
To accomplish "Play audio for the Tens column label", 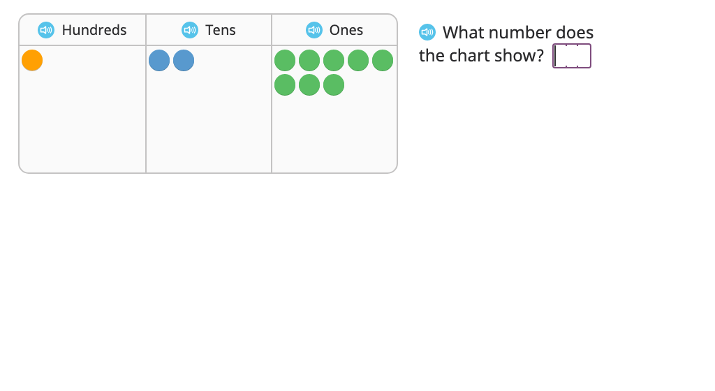I will pos(190,30).
